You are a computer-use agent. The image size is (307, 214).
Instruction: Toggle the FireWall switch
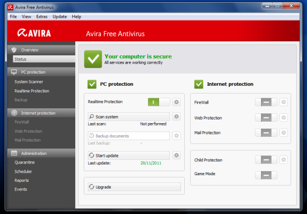[266, 102]
